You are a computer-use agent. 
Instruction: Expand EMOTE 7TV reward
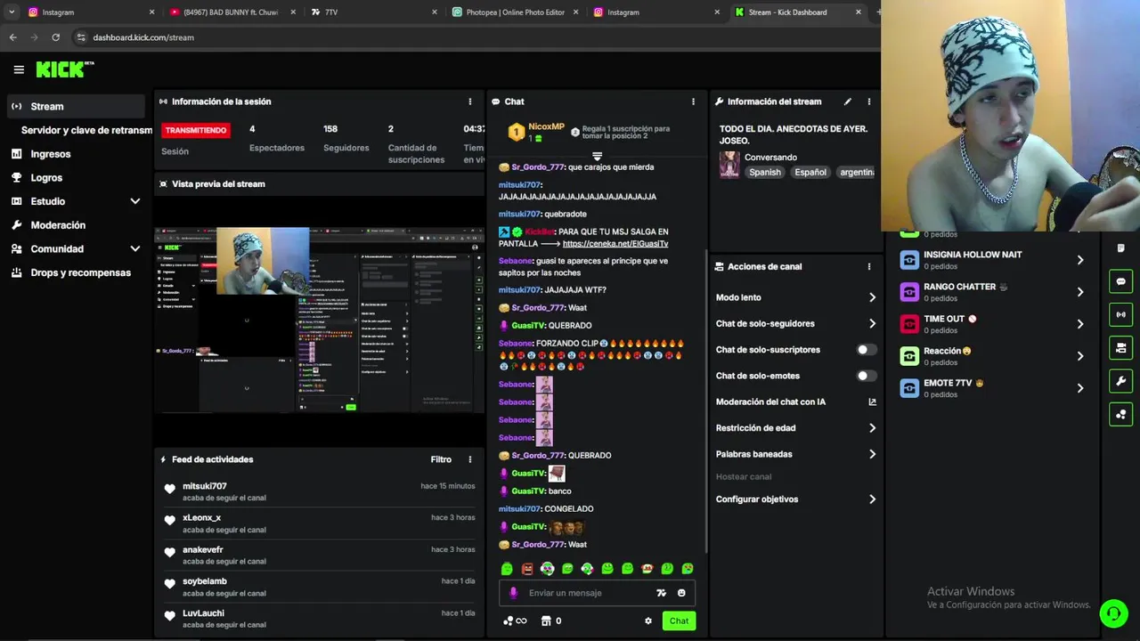[x=1080, y=388]
